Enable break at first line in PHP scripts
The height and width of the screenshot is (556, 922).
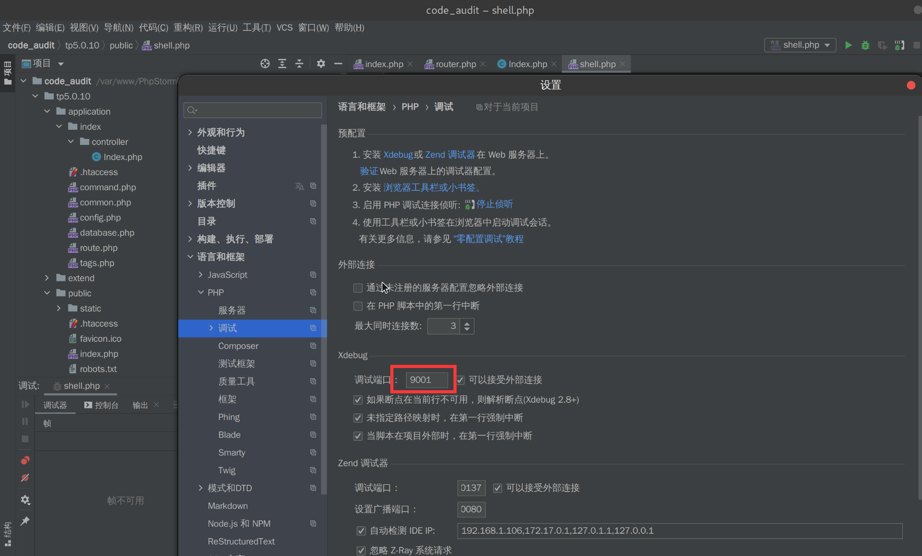(358, 306)
